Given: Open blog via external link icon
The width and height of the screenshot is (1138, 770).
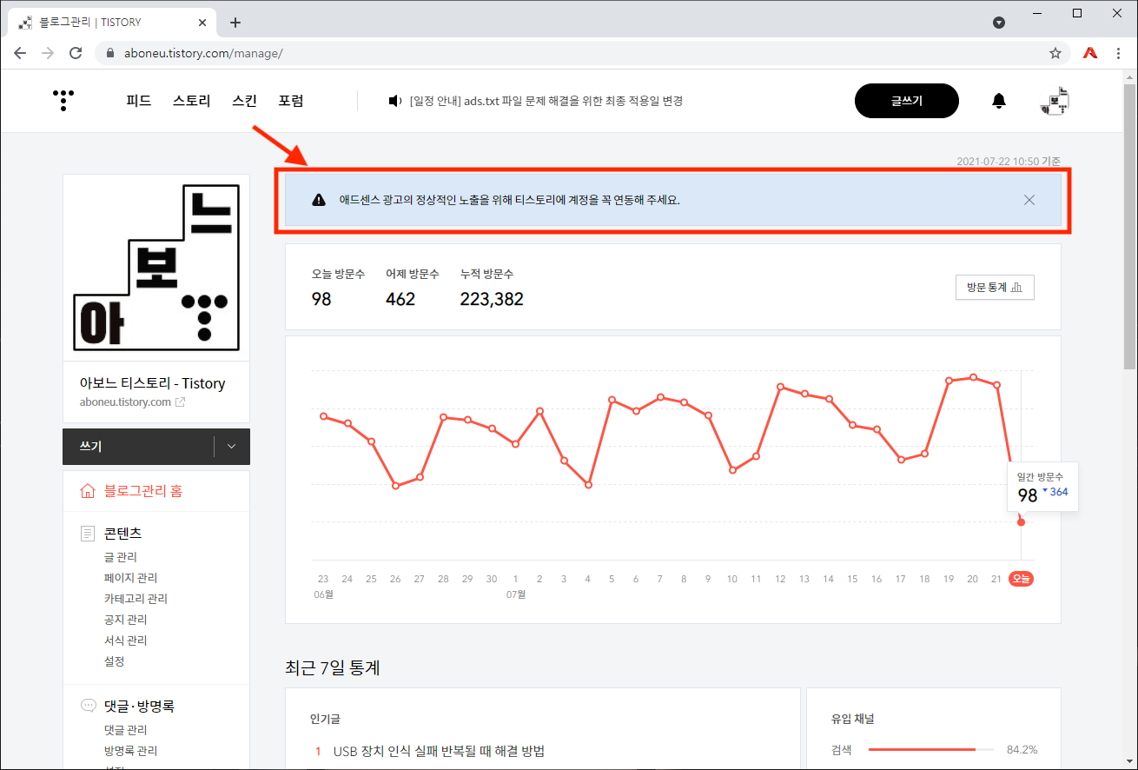Looking at the screenshot, I should (180, 402).
